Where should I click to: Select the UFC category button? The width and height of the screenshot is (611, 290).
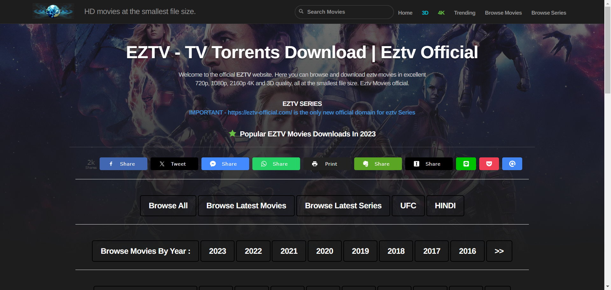pos(408,206)
